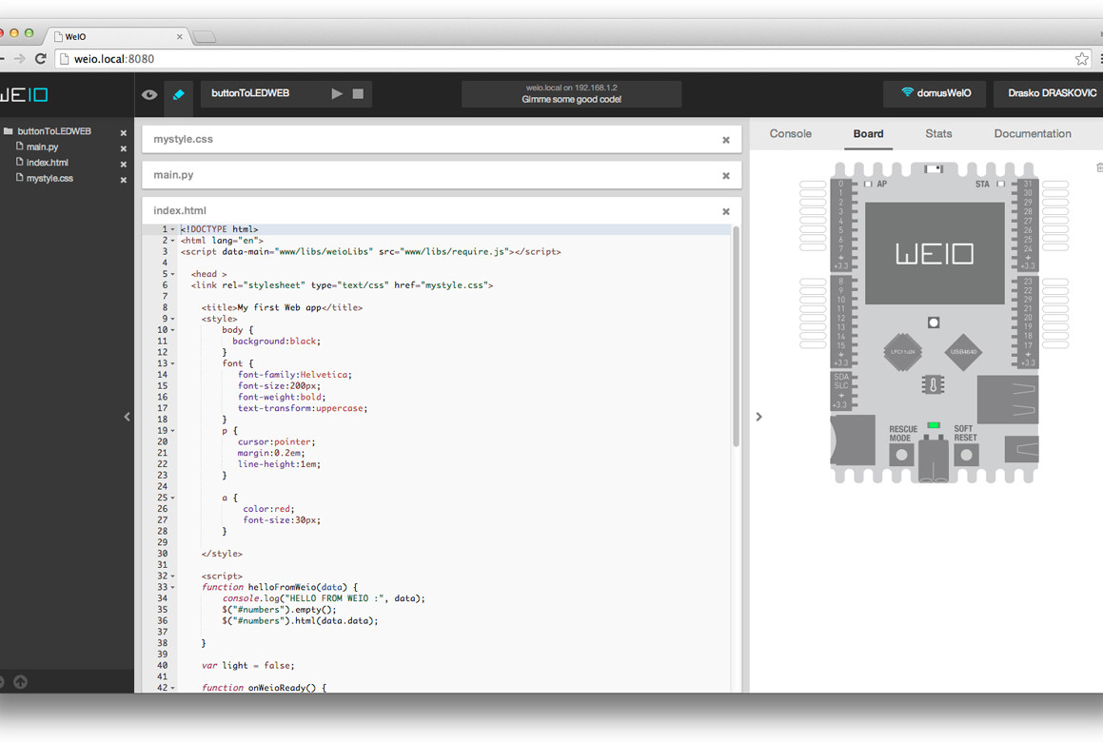Open the domusWeIO network button
1103x743 pixels.
click(936, 93)
